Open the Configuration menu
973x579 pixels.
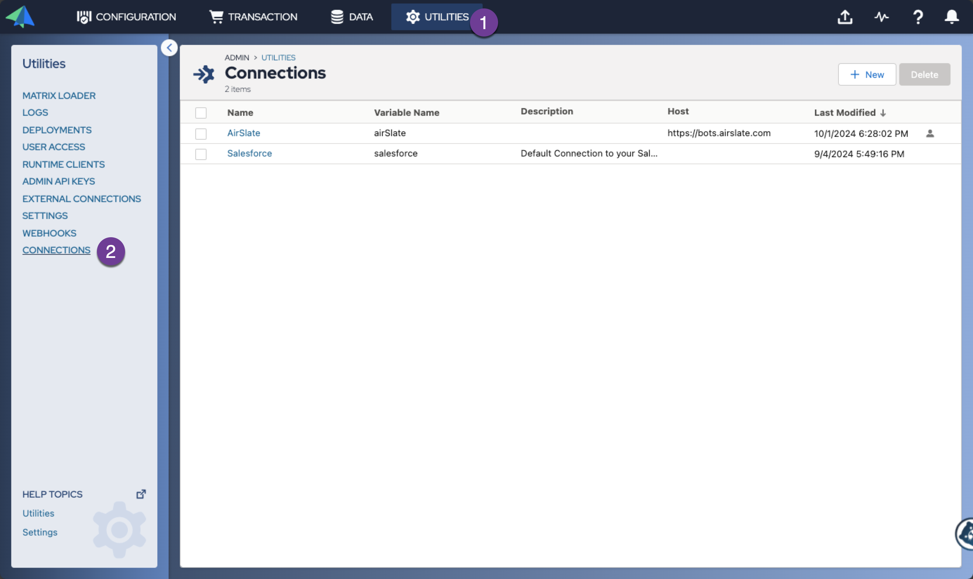tap(126, 17)
